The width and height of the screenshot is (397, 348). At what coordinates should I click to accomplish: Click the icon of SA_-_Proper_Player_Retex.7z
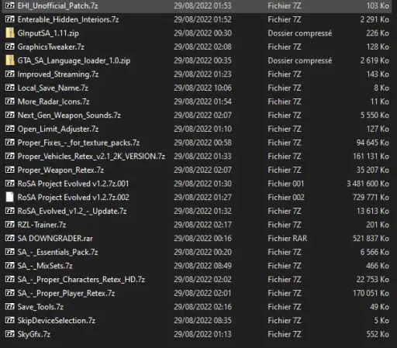pos(10,293)
